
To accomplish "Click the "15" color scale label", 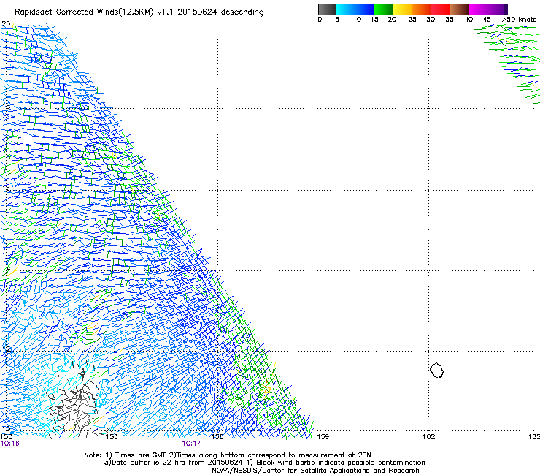I will point(374,20).
